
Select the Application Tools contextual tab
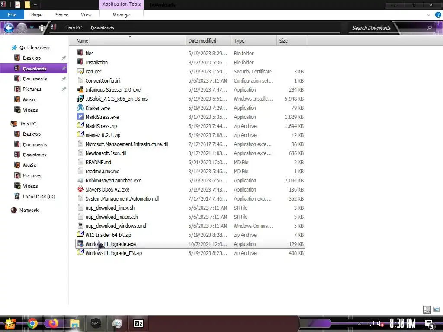click(122, 4)
